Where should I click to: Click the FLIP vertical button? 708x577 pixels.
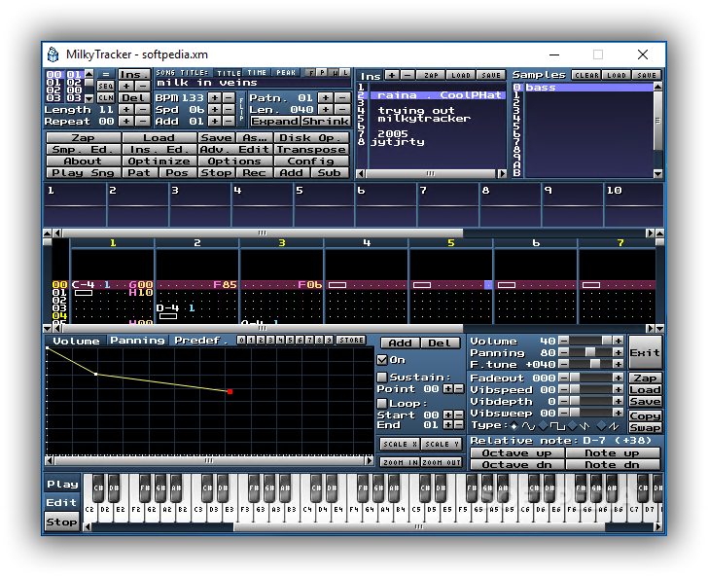point(242,109)
